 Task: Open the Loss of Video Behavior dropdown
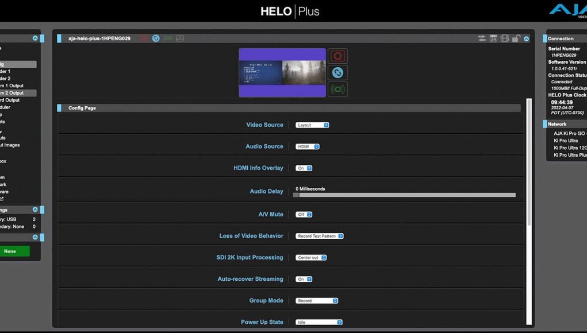(x=319, y=236)
